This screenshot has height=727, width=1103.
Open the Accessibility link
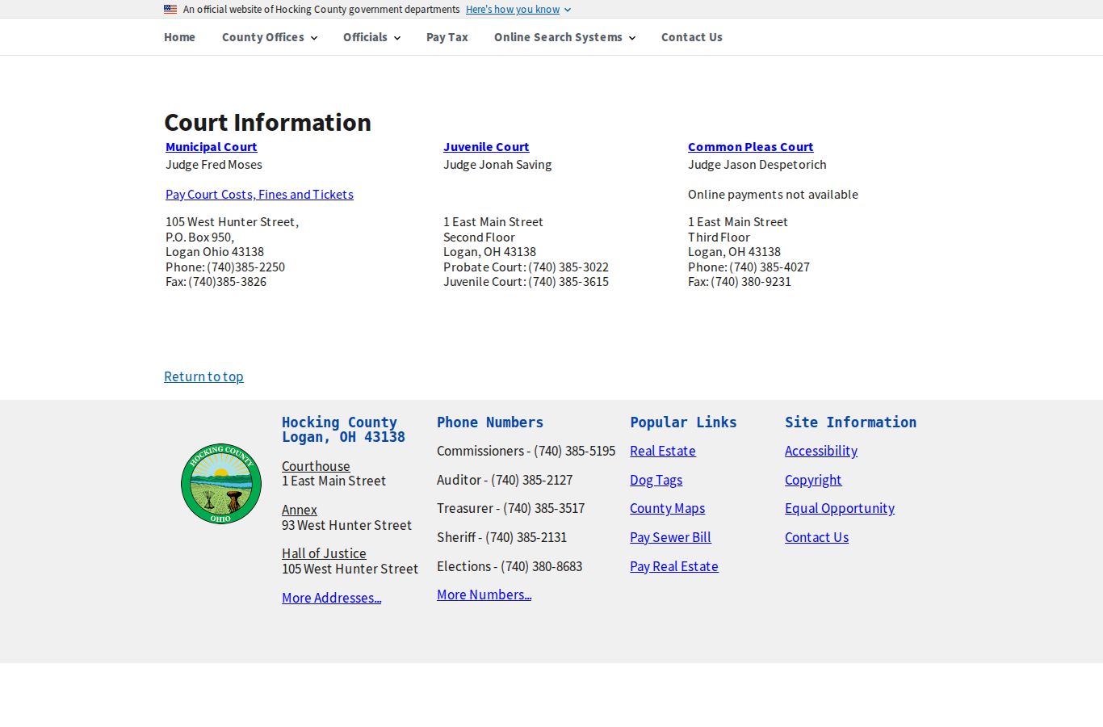[821, 451]
